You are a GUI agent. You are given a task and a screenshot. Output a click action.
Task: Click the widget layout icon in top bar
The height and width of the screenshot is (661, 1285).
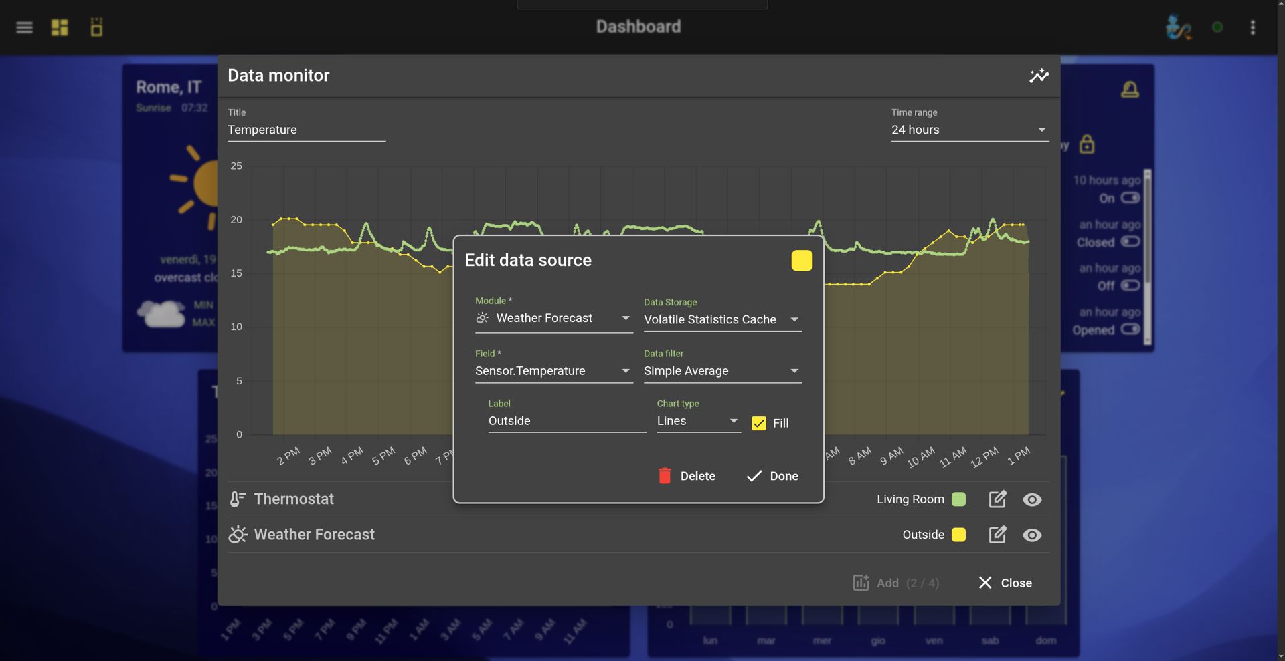click(96, 27)
